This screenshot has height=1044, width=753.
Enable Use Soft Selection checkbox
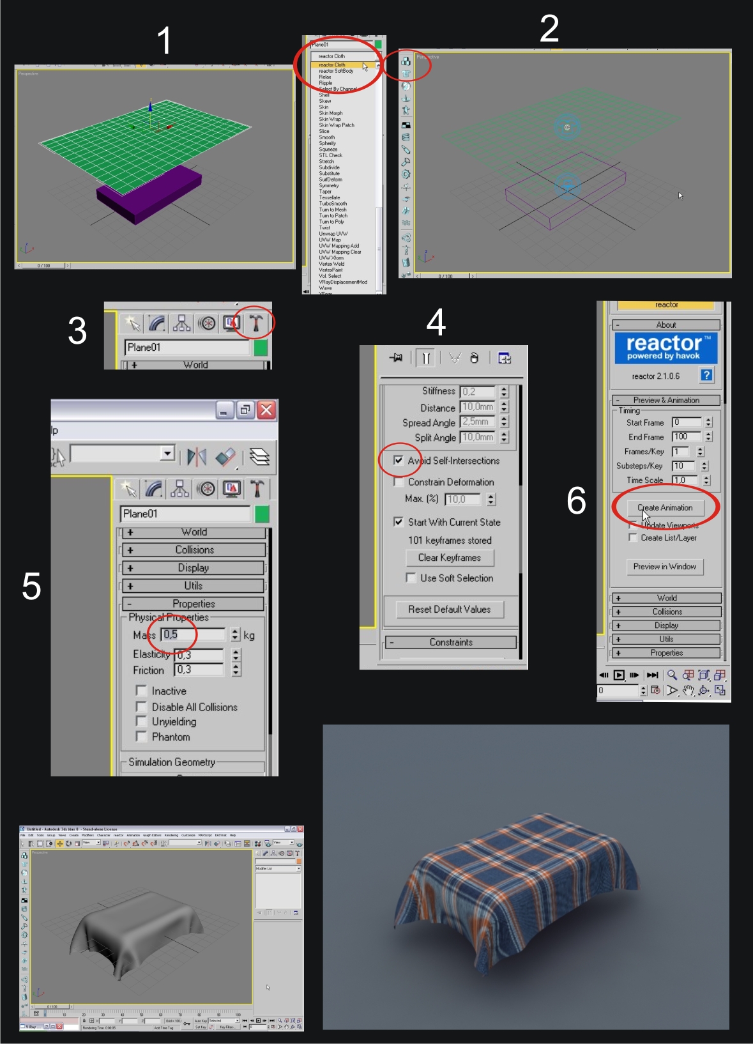click(411, 578)
